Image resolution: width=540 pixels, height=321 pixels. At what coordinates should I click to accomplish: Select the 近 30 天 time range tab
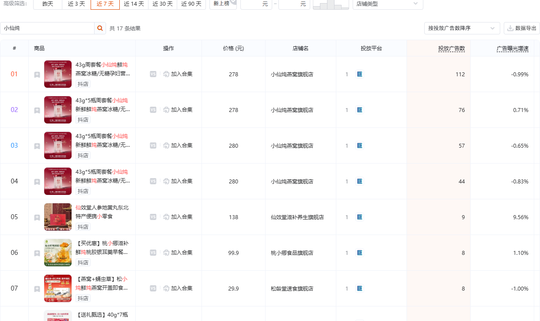coord(163,4)
